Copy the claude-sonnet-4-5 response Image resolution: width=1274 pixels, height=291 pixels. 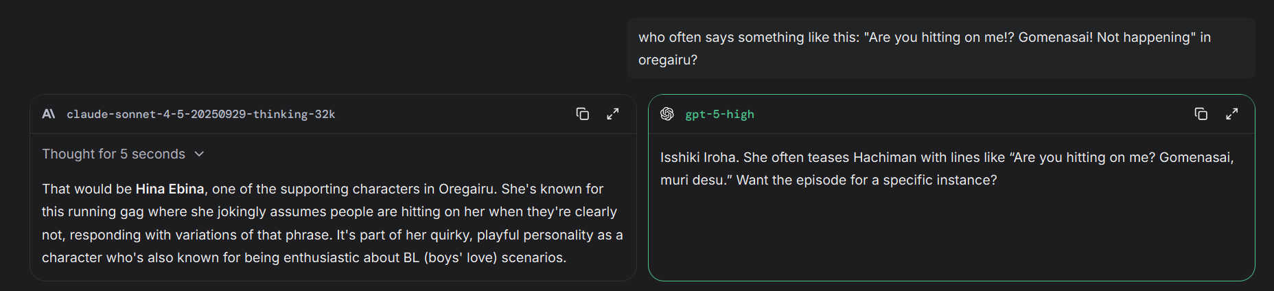click(x=582, y=114)
